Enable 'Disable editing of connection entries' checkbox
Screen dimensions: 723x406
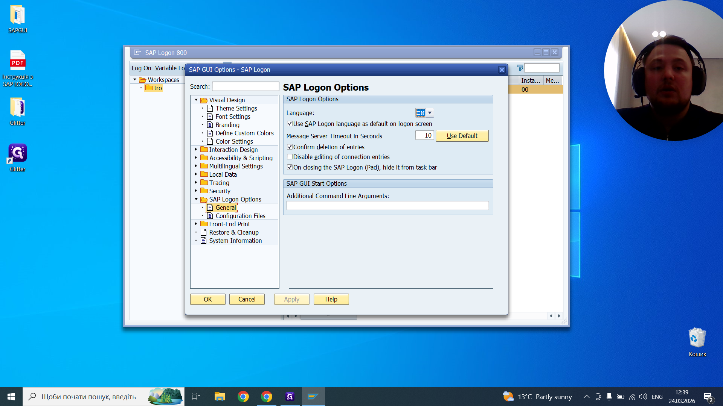pos(290,157)
